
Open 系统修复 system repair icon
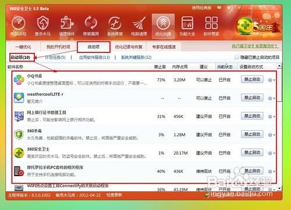click(x=115, y=26)
